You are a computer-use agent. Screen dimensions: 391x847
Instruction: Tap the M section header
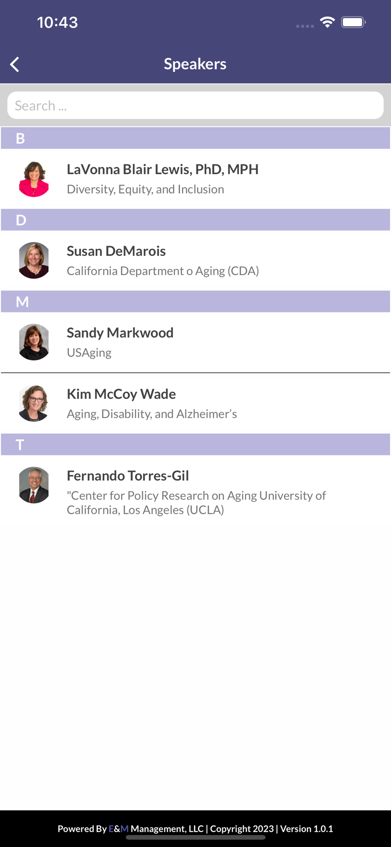[x=195, y=302]
